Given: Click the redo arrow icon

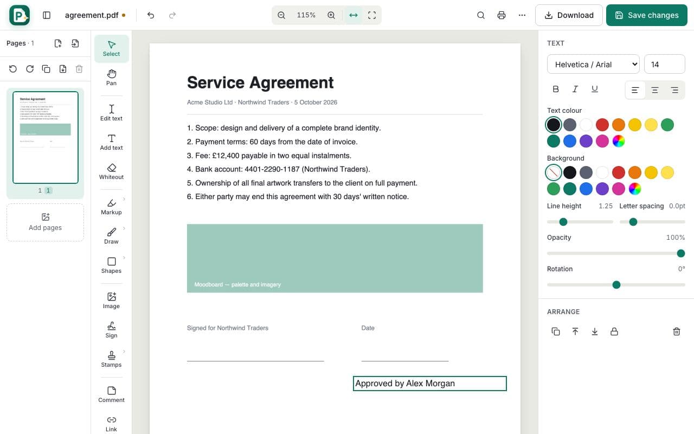Looking at the screenshot, I should [x=172, y=15].
